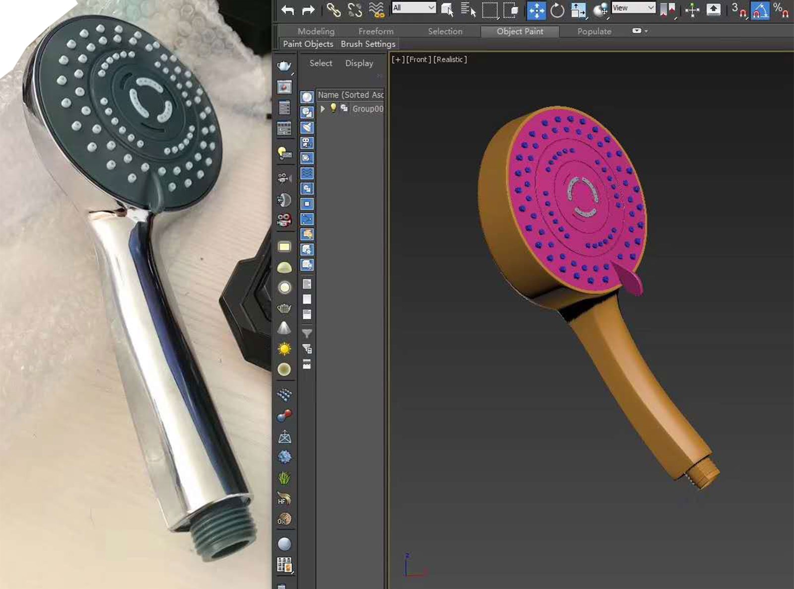Viewport: 794px width, 589px height.
Task: Switch to the Modeling ribbon tab
Action: [x=316, y=31]
